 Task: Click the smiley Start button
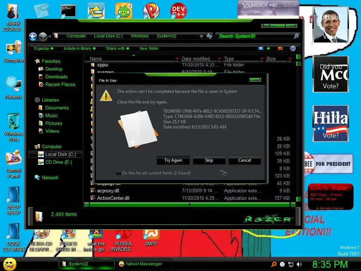coord(10,264)
